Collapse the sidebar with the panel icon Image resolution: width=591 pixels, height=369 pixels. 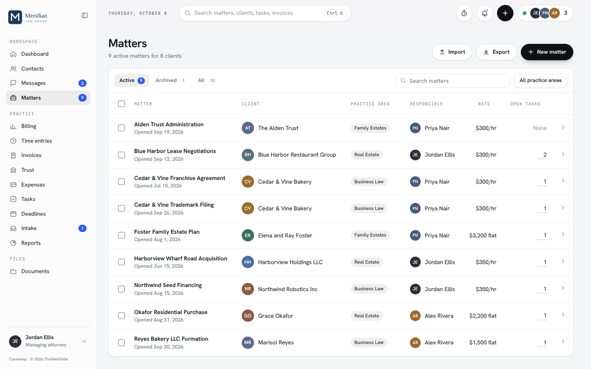pos(85,15)
